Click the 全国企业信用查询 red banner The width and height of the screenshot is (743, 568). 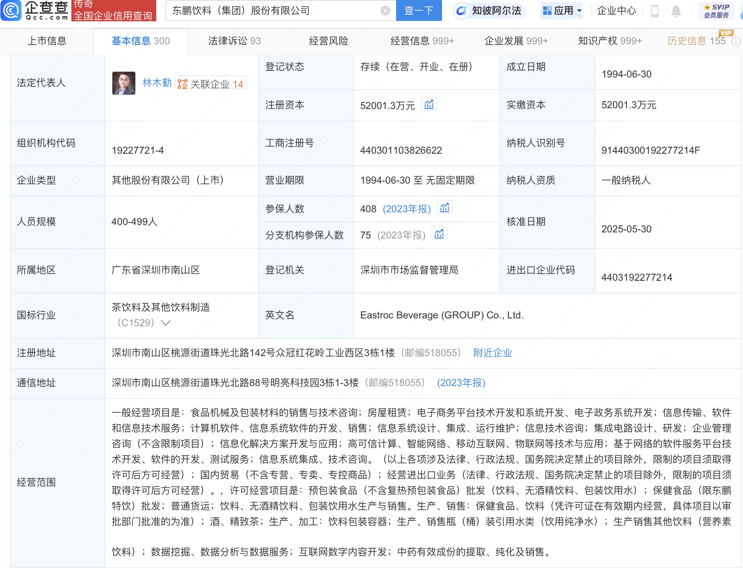click(x=114, y=11)
